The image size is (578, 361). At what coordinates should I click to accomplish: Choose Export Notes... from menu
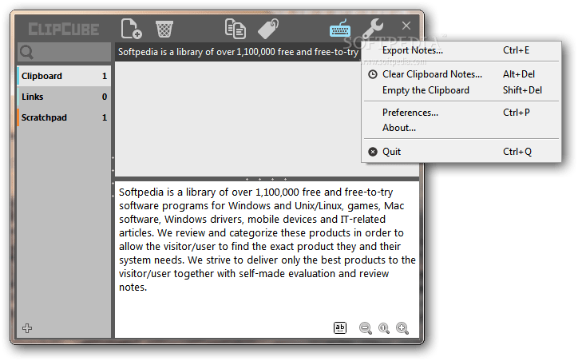[x=461, y=50]
